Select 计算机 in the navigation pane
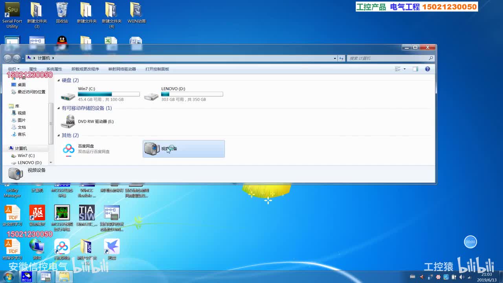The height and width of the screenshot is (283, 503). 18,149
